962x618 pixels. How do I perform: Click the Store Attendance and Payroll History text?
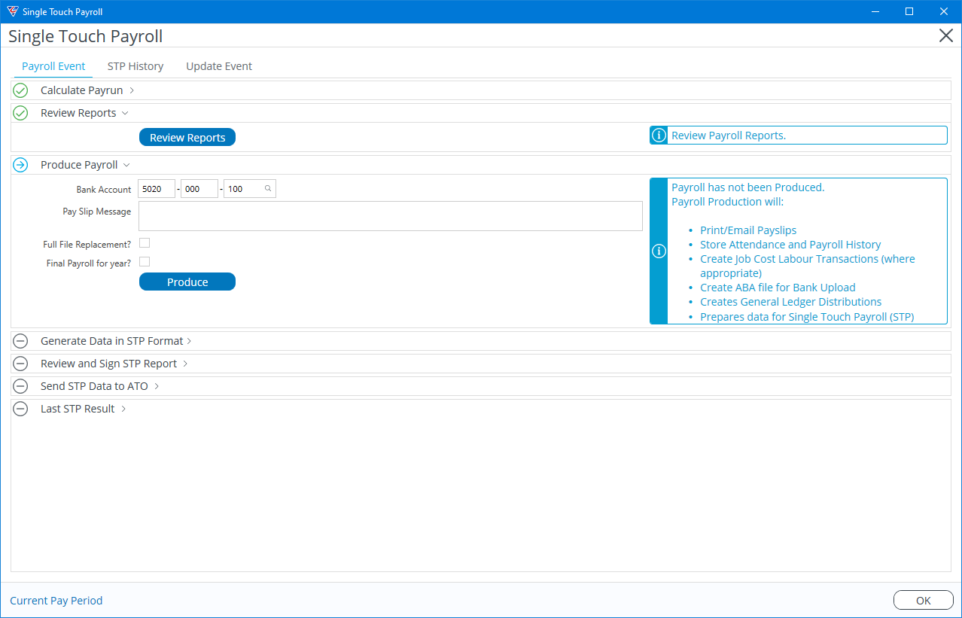790,245
